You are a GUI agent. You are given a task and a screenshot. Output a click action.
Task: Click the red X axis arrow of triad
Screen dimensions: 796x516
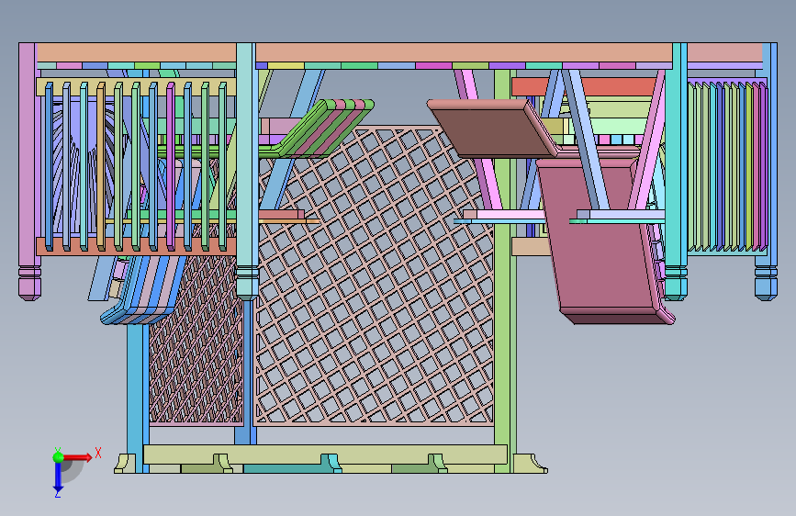[79, 457]
